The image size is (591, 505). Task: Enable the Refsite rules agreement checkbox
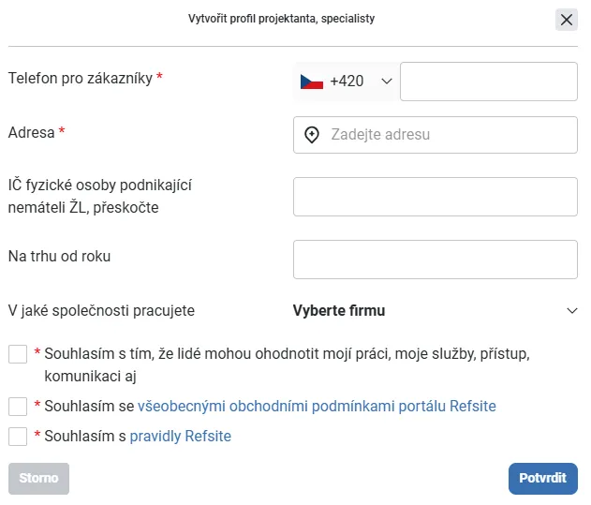[18, 437]
